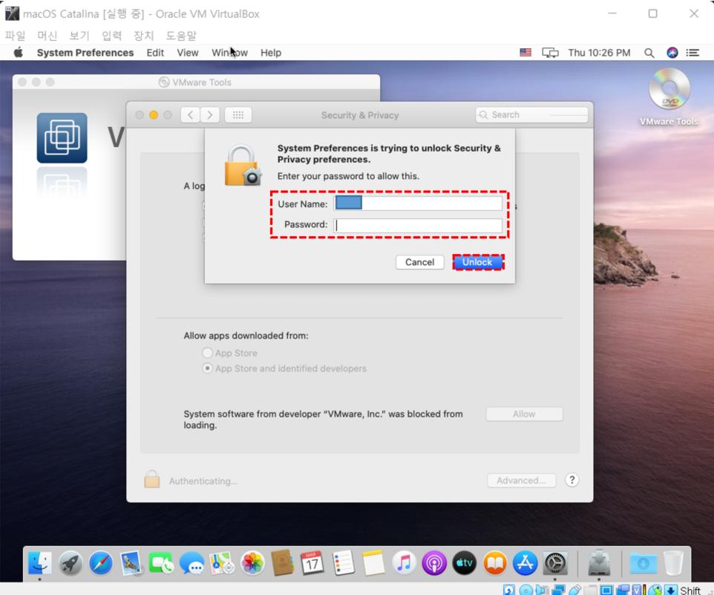Click the display mirroring menu bar icon
714x595 pixels.
(550, 53)
